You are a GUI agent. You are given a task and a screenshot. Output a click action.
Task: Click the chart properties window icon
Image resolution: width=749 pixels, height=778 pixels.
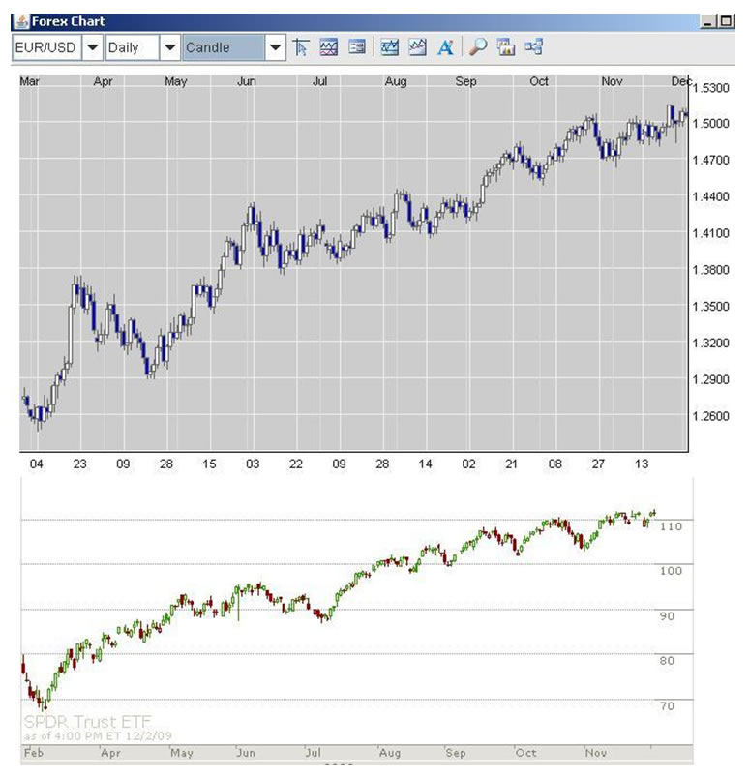click(506, 47)
